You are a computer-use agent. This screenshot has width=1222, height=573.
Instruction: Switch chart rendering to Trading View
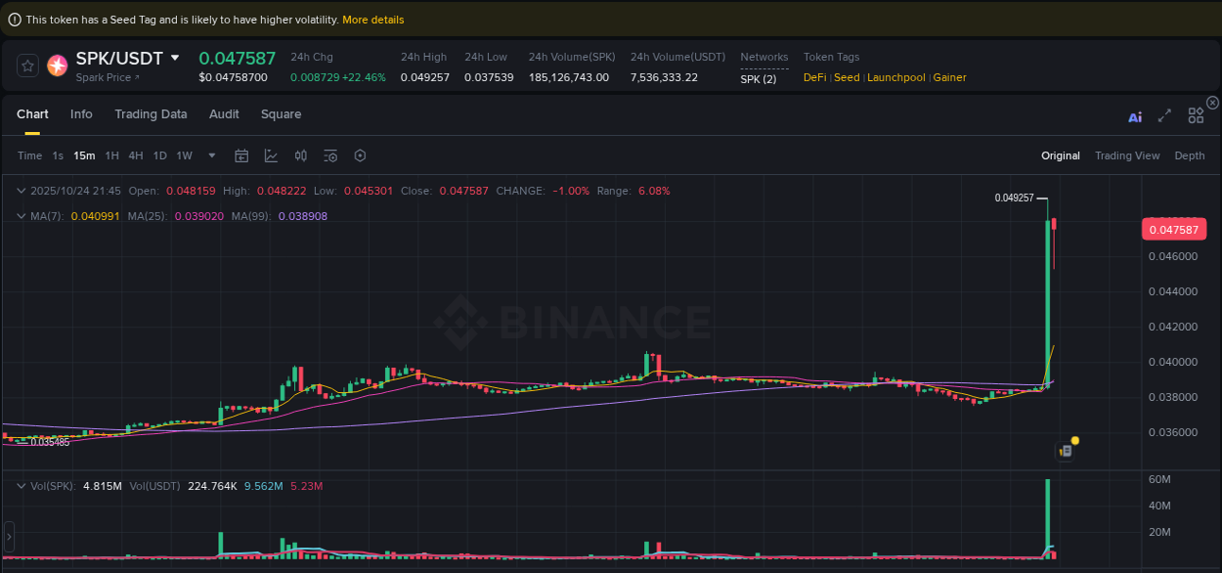pyautogui.click(x=1127, y=154)
